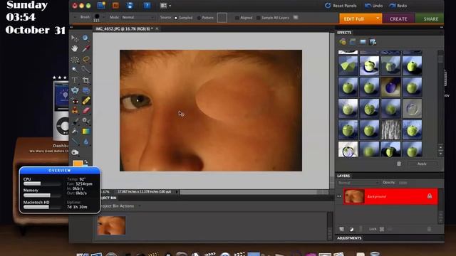Click Apply in the Effects panel
The height and width of the screenshot is (256, 456).
[x=422, y=164]
